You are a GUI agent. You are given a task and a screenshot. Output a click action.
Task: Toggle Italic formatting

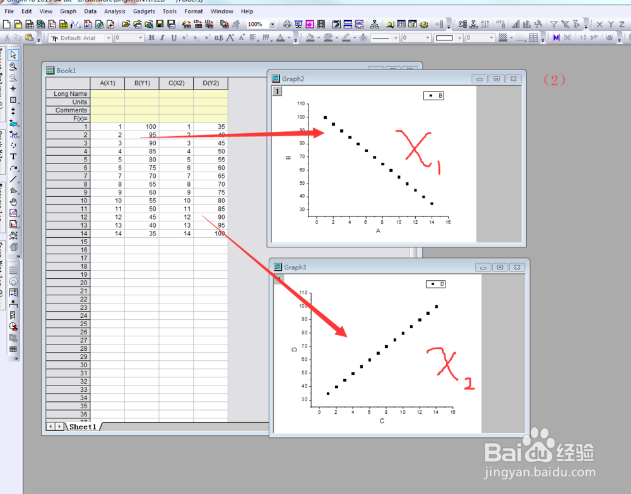tap(162, 38)
